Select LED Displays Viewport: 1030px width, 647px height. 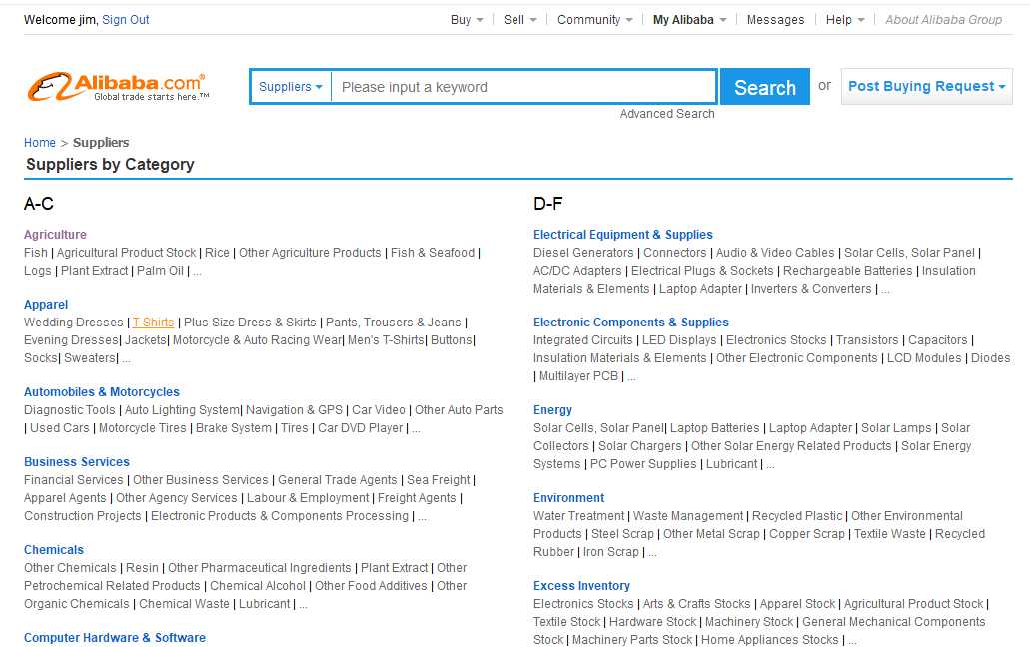point(679,340)
